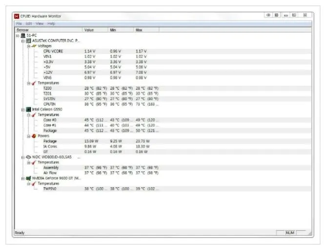The image size is (326, 250).
Task: Collapse the WDC WD800JD node
Action: click(x=23, y=158)
